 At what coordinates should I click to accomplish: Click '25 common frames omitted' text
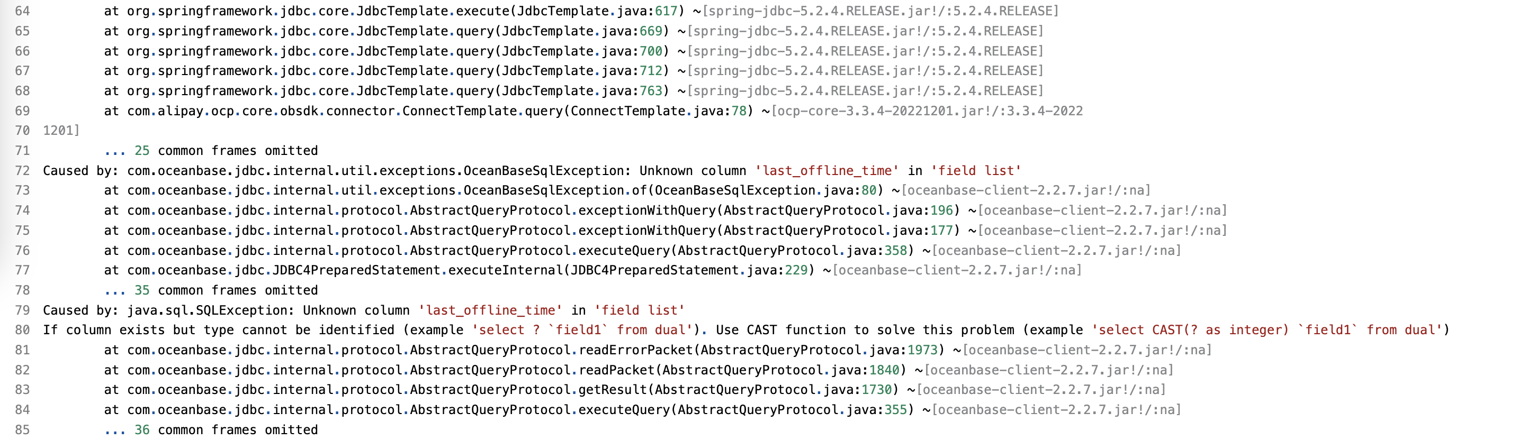(x=227, y=150)
